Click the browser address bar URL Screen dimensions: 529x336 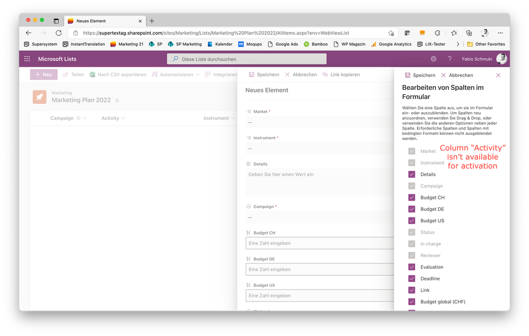tap(216, 33)
